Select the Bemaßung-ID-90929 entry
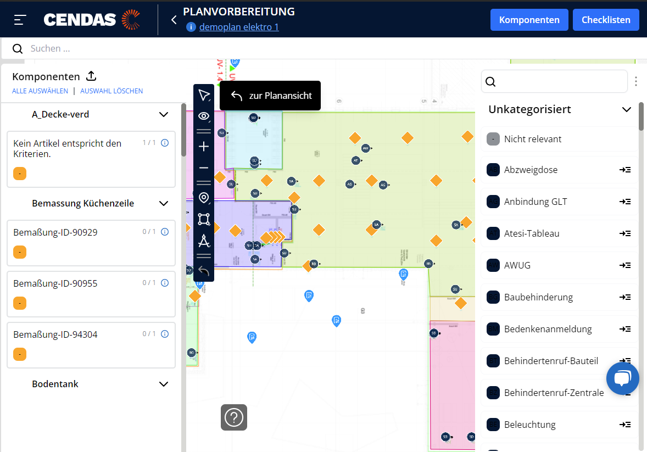This screenshot has width=647, height=452. [x=91, y=243]
